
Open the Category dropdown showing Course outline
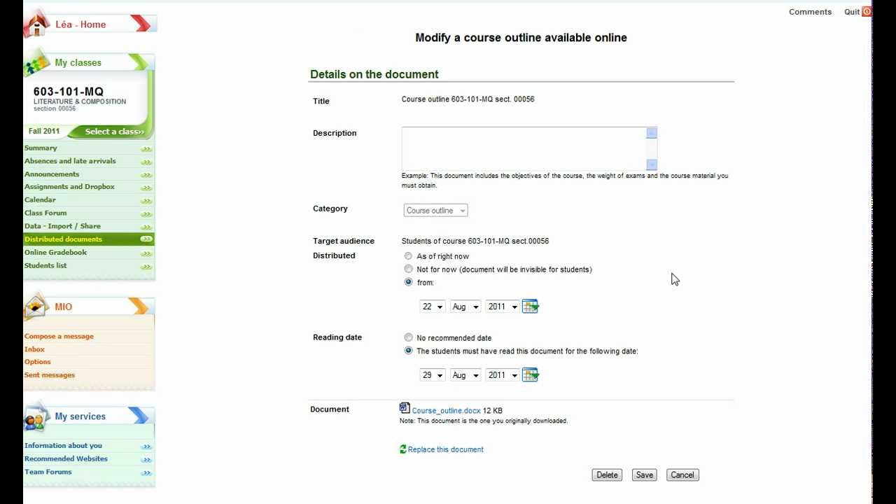coord(435,211)
